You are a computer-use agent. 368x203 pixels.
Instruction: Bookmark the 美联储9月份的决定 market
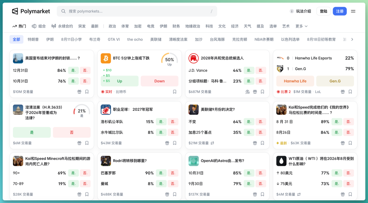[262, 143]
